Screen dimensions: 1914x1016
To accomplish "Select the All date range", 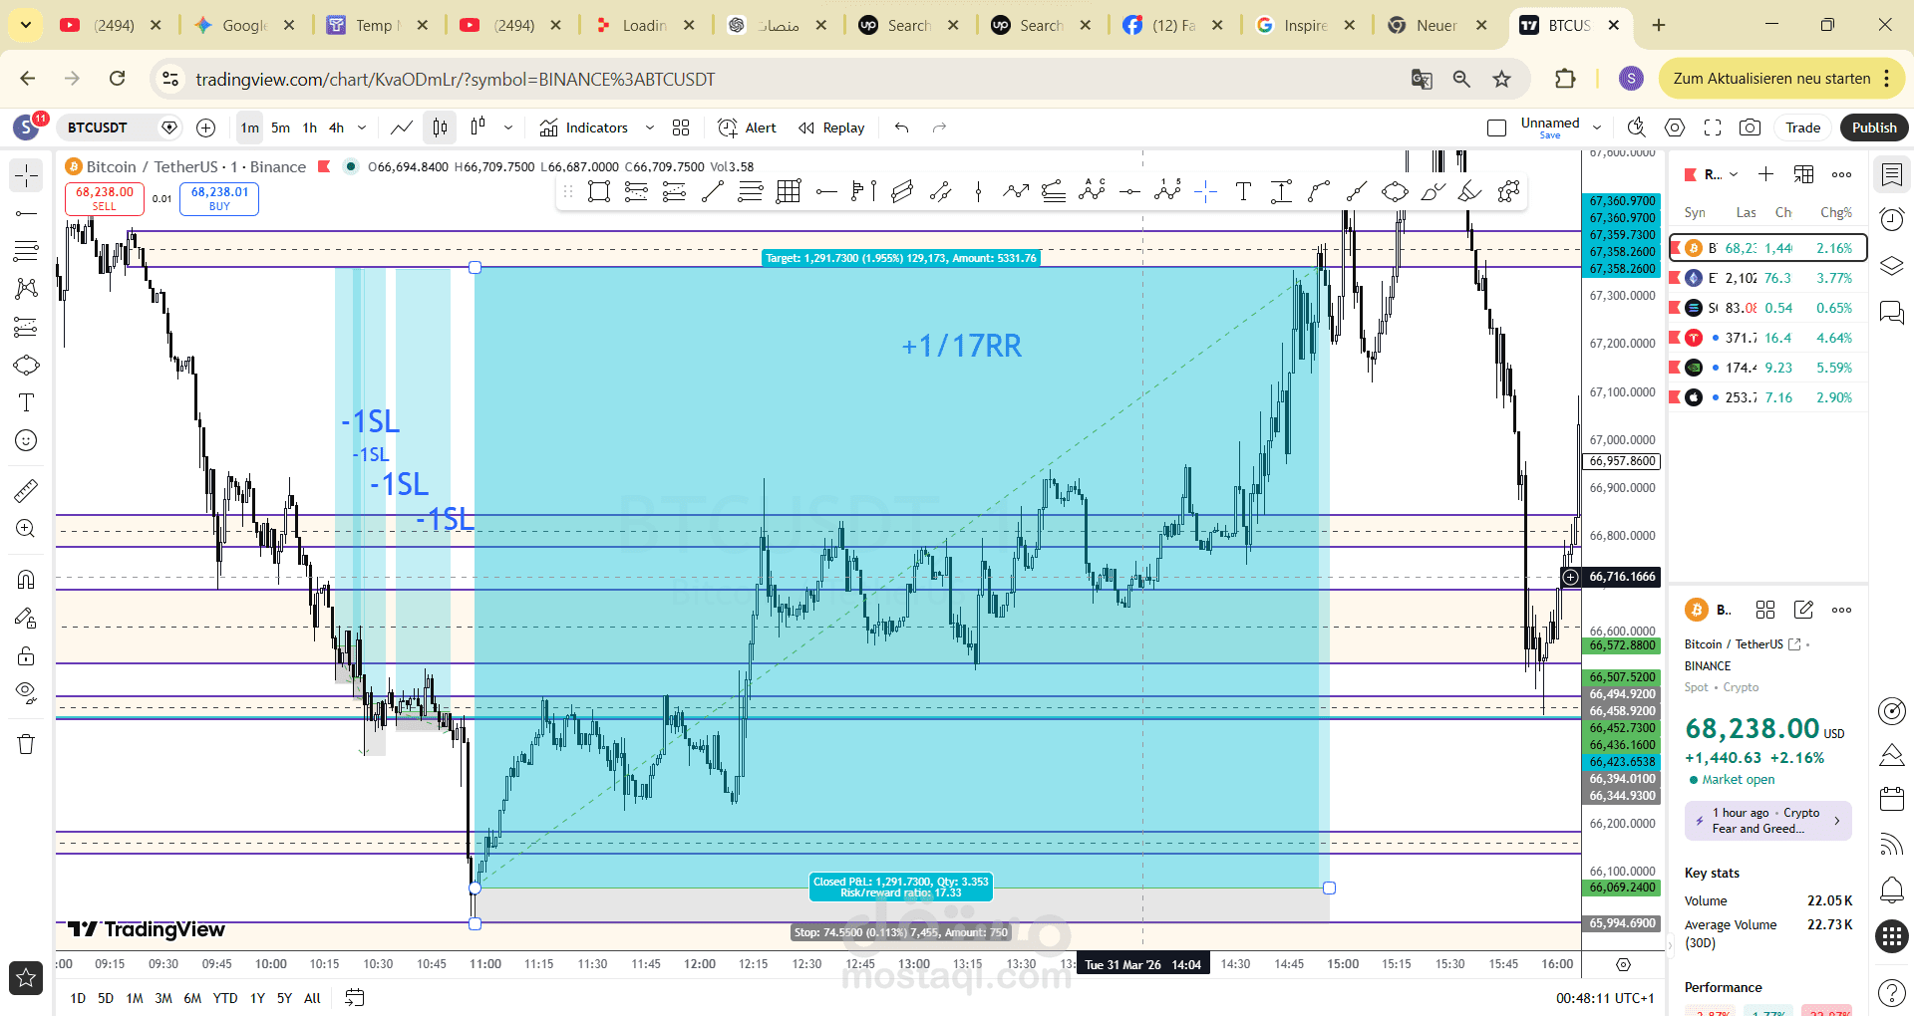I will [312, 998].
